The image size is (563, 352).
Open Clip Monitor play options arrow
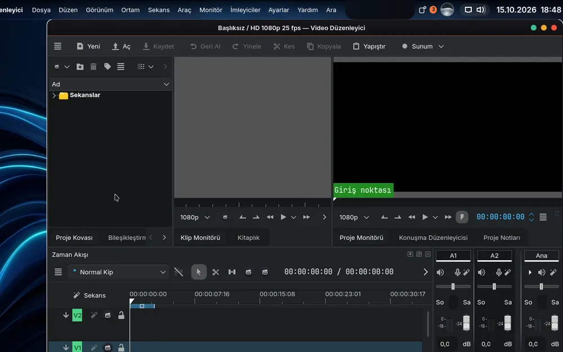(293, 217)
